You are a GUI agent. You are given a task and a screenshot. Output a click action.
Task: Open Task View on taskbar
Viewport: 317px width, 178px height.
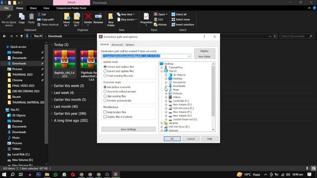tap(21, 175)
